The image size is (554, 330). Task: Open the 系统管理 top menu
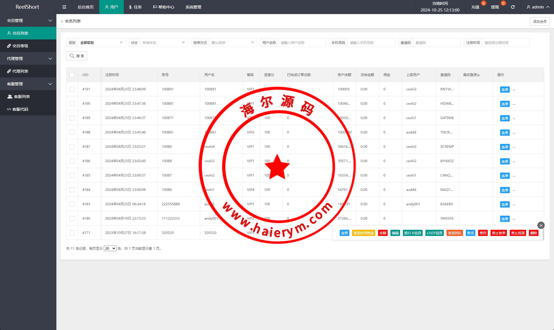coord(193,7)
